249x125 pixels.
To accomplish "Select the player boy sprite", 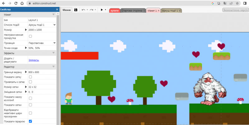I will tap(68, 99).
